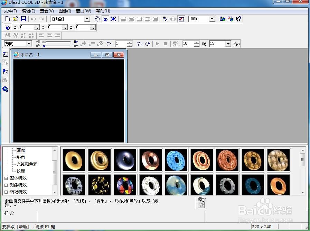310x231 pixels.
Task: Expand the 对象特效 tree node
Action: click(x=6, y=185)
